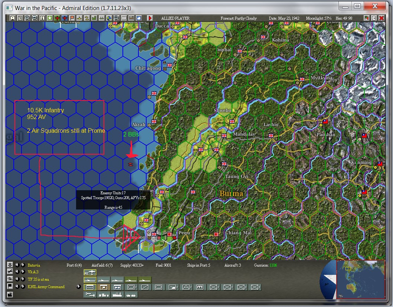Screen dimensions: 393x307
Task: Click the crosshair target icon in toolbar
Action: pos(116,18)
